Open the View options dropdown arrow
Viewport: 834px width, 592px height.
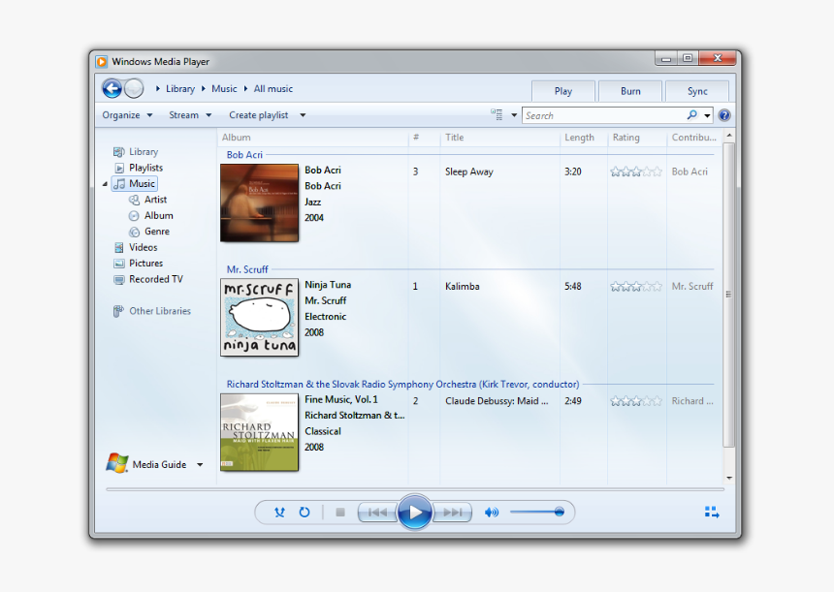click(514, 114)
